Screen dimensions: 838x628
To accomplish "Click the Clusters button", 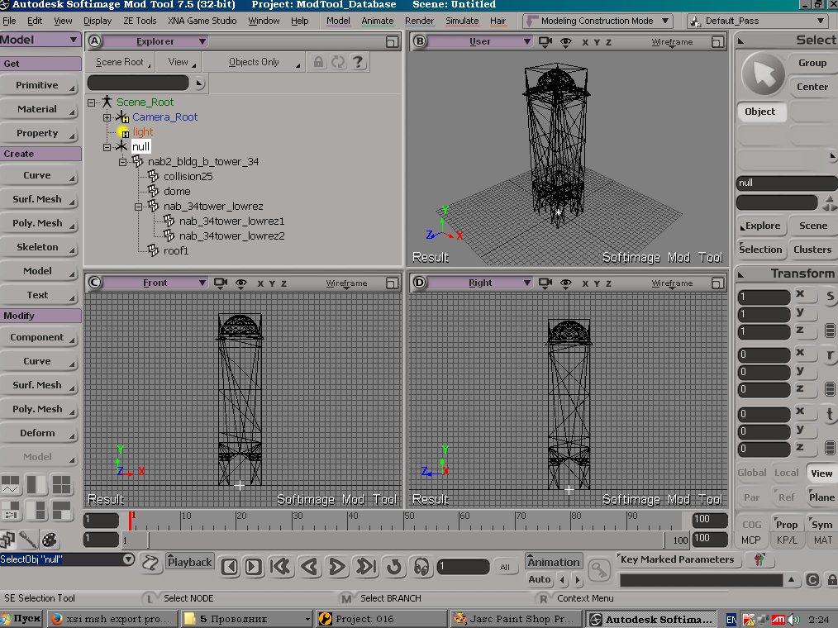I will 812,250.
